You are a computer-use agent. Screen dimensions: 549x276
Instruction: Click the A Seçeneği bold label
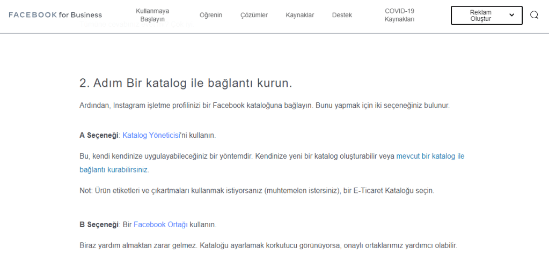(99, 136)
